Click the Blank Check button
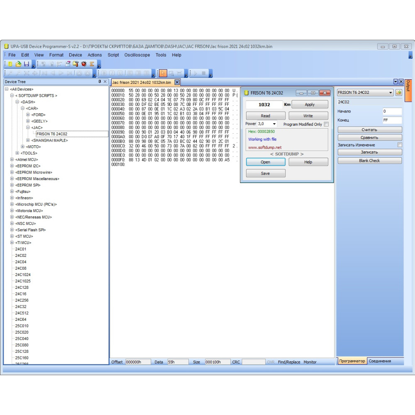Viewport: 415px width, 415px height. pyautogui.click(x=370, y=161)
